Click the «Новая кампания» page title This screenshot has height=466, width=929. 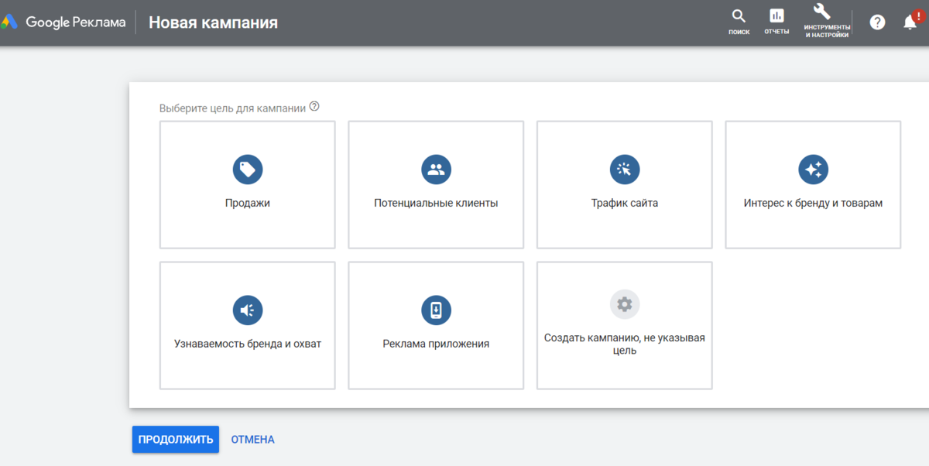(x=213, y=22)
